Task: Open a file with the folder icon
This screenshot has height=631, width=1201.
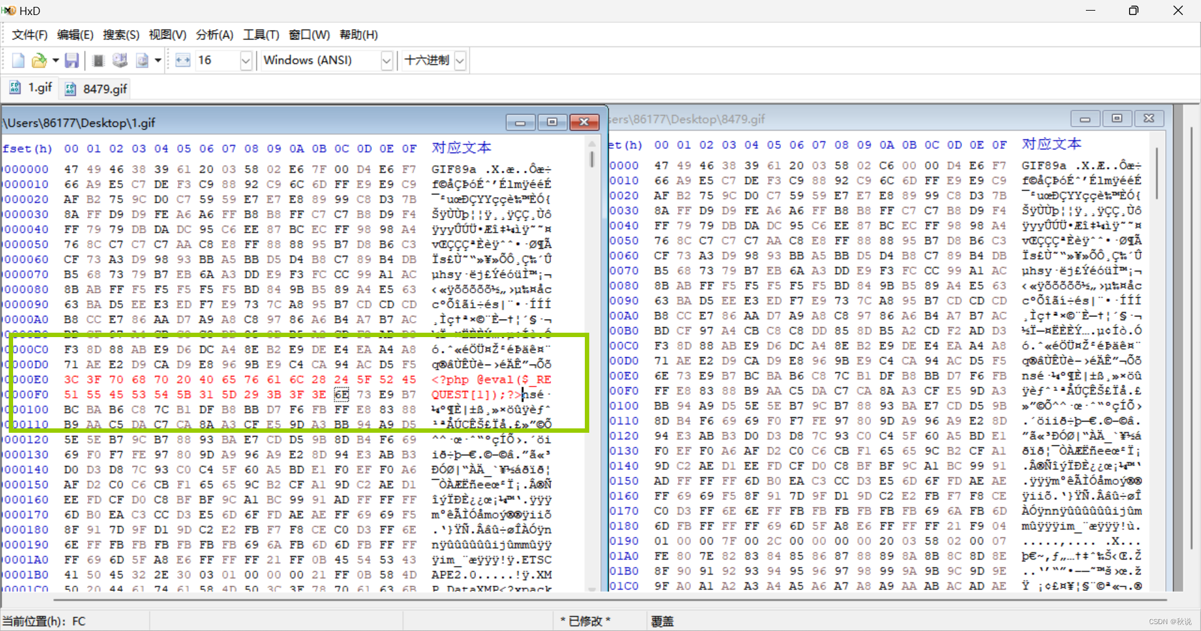Action: (39, 60)
